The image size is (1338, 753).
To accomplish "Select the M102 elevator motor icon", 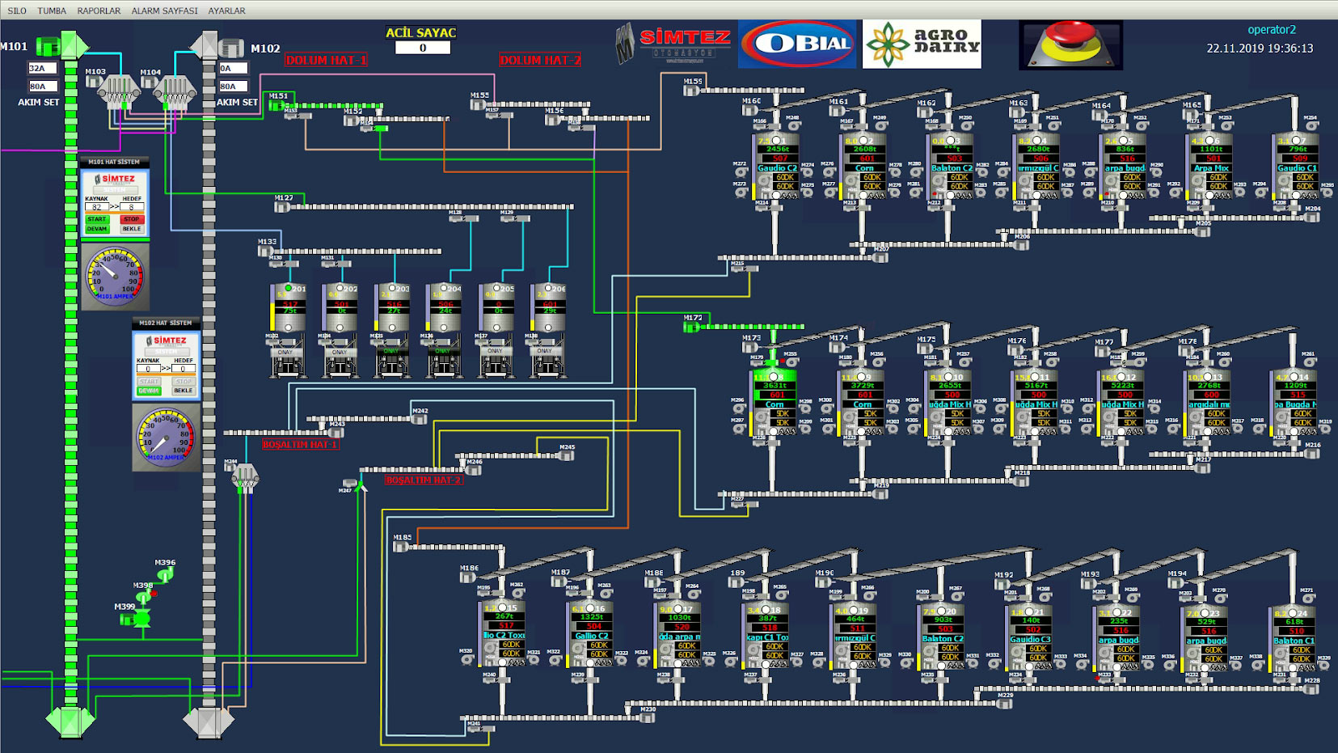I will (x=231, y=47).
